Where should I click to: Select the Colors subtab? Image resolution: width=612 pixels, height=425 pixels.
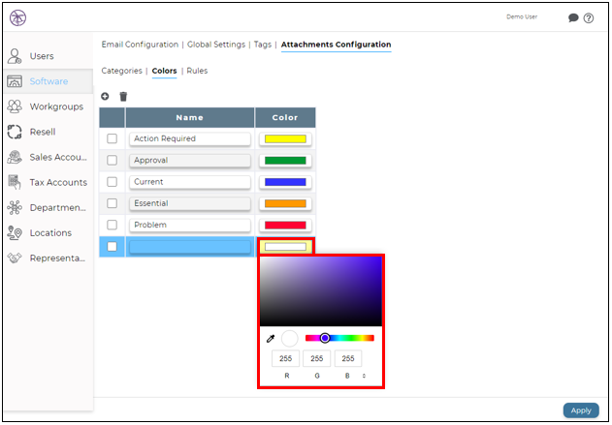[x=164, y=71]
